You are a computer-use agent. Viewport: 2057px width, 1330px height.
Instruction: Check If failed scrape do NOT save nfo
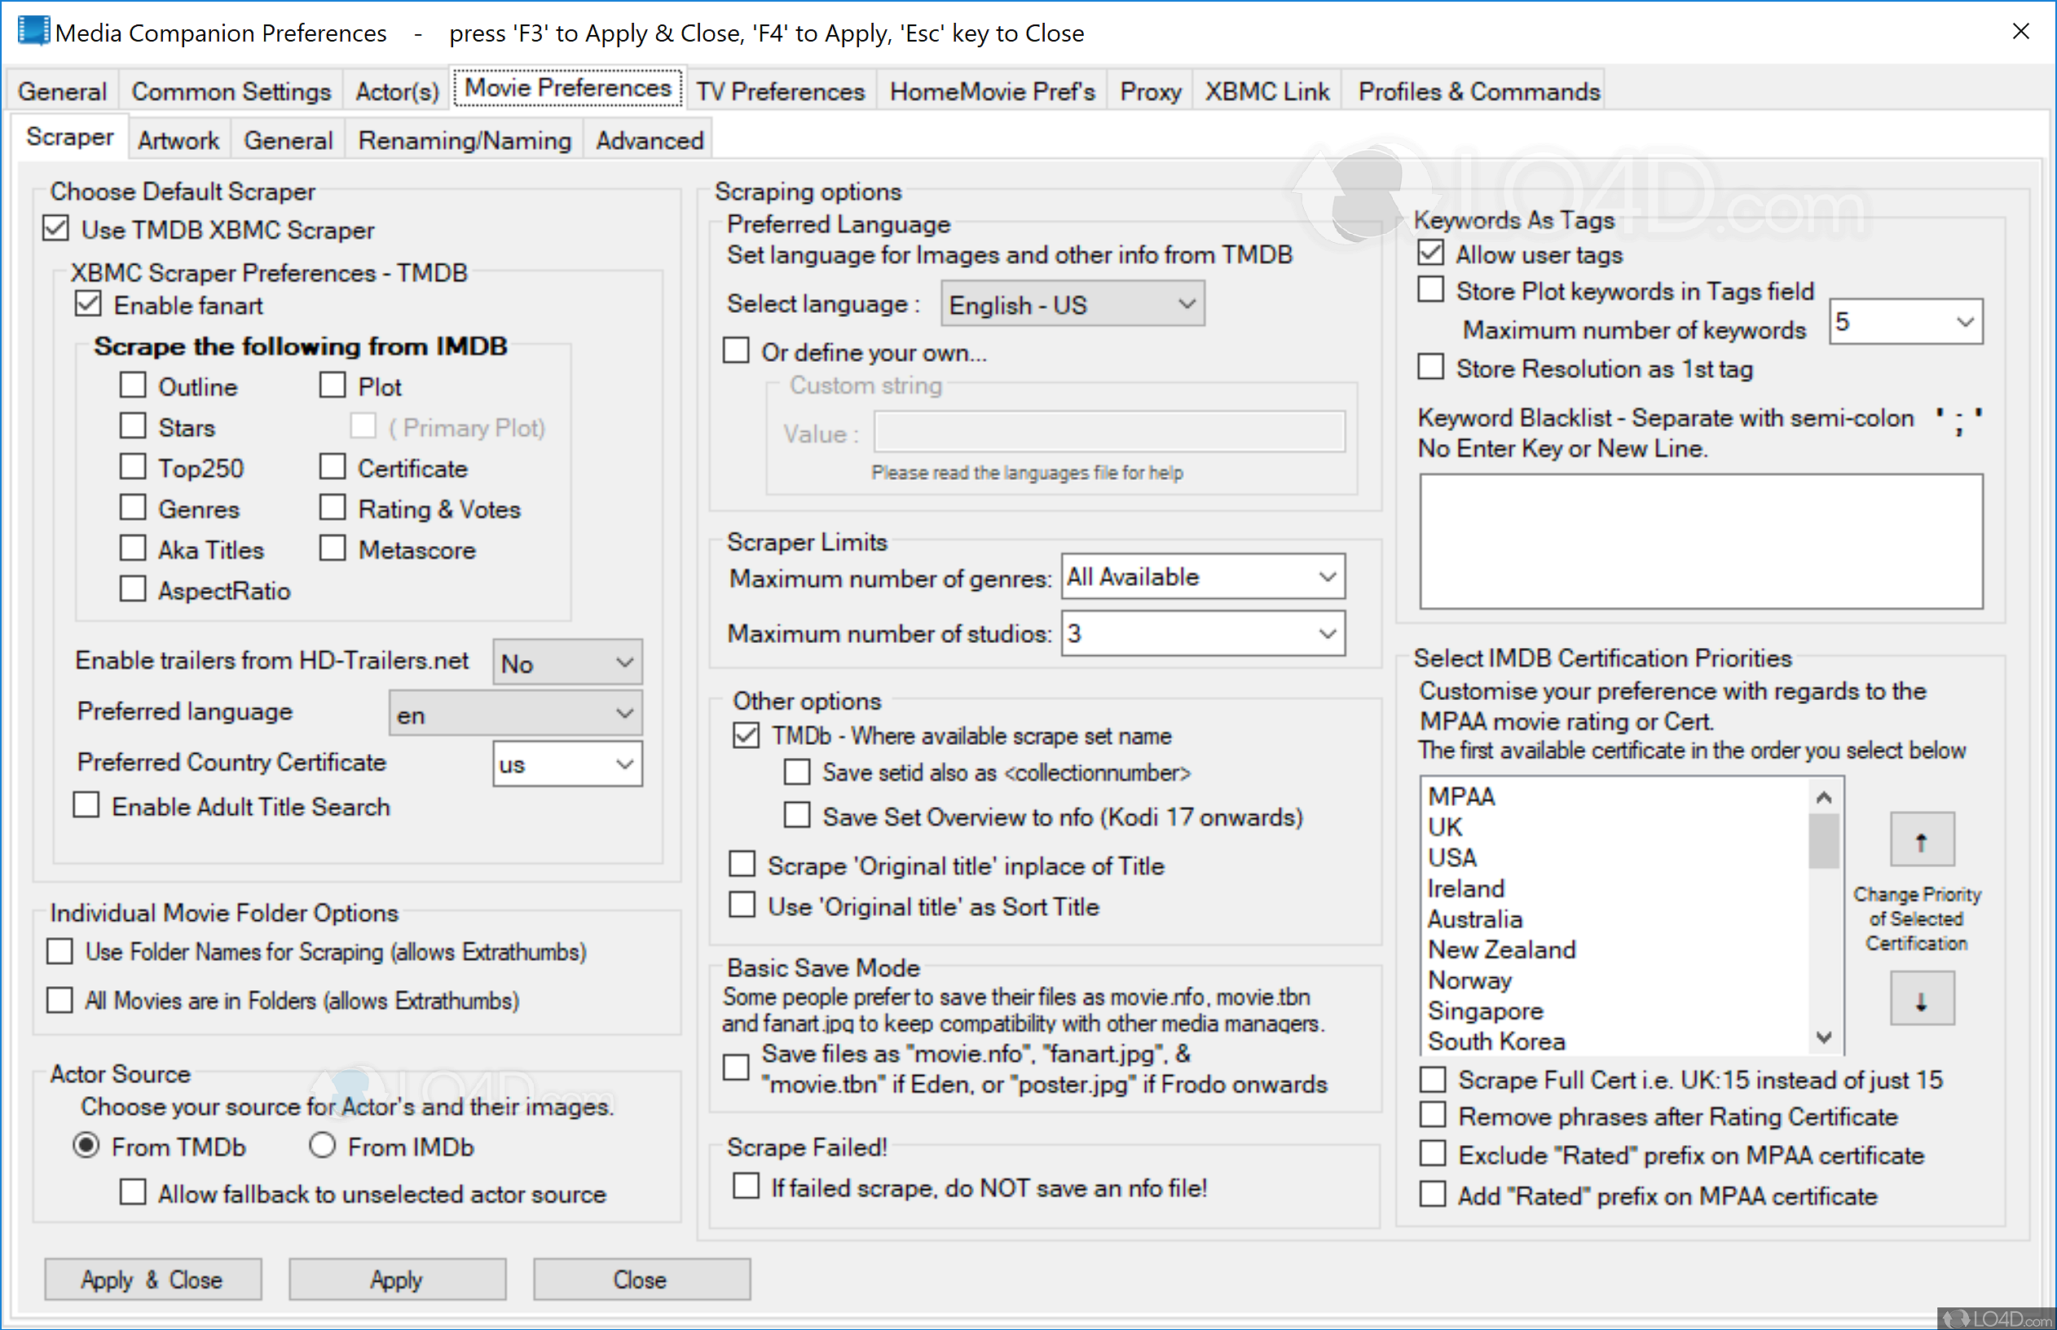pos(747,1187)
